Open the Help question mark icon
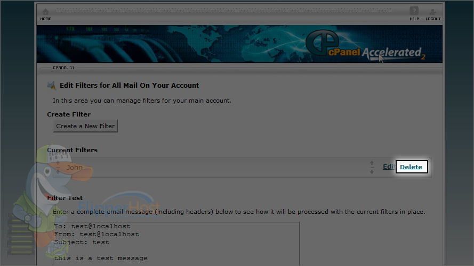This screenshot has width=474, height=266. [414, 11]
